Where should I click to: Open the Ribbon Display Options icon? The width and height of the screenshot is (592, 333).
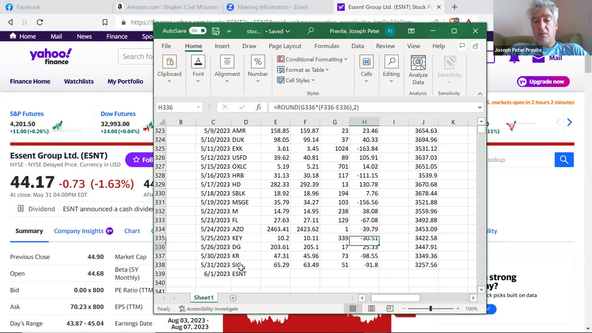(411, 31)
